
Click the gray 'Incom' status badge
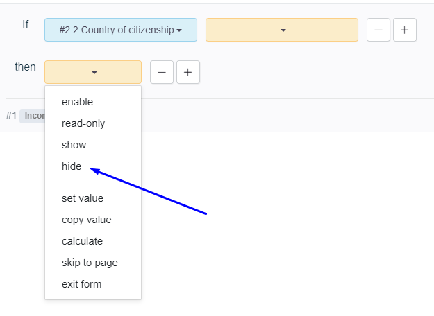[x=33, y=116]
